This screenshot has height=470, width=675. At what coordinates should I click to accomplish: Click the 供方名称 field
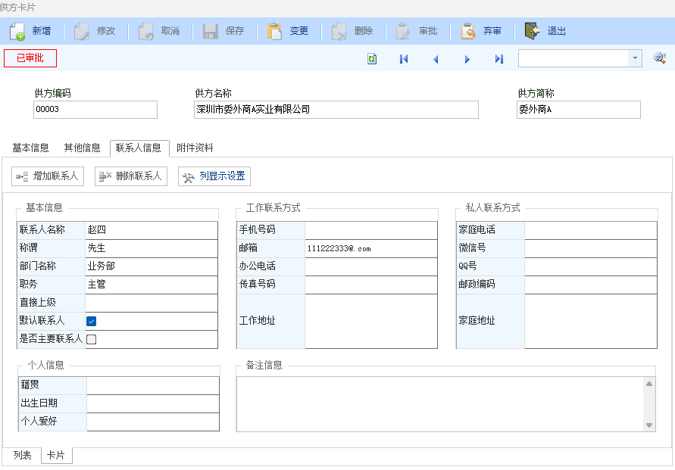pos(336,110)
